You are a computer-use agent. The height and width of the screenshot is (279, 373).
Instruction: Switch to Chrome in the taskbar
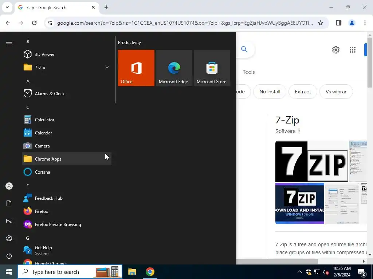point(150,272)
